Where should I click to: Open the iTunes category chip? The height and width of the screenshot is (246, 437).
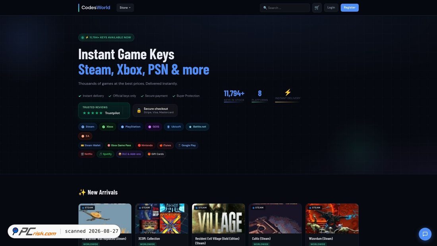(x=165, y=145)
